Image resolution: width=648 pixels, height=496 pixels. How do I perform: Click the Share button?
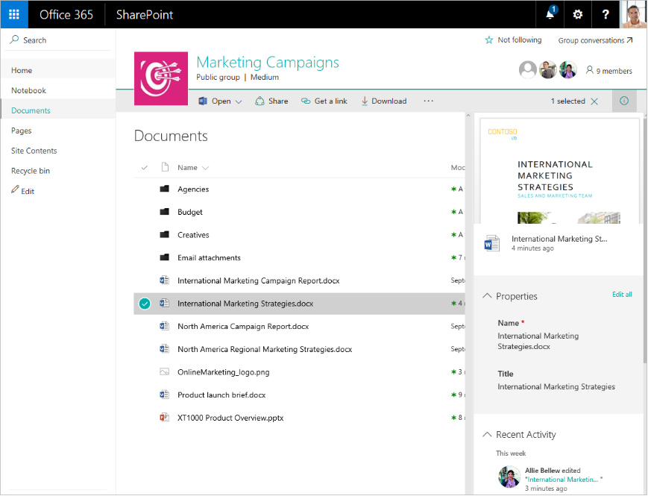point(271,101)
